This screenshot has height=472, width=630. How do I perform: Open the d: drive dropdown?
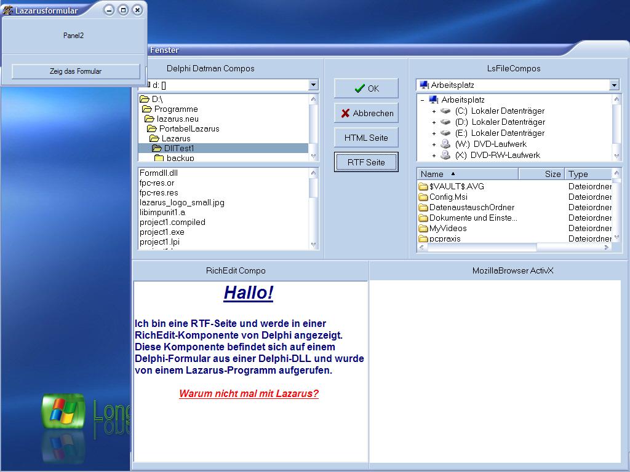click(313, 85)
